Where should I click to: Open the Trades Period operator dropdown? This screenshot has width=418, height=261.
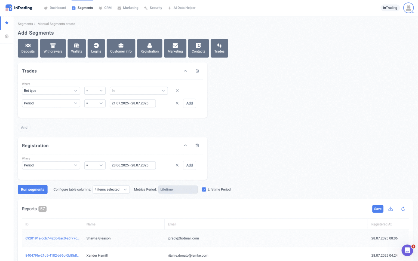(x=95, y=103)
